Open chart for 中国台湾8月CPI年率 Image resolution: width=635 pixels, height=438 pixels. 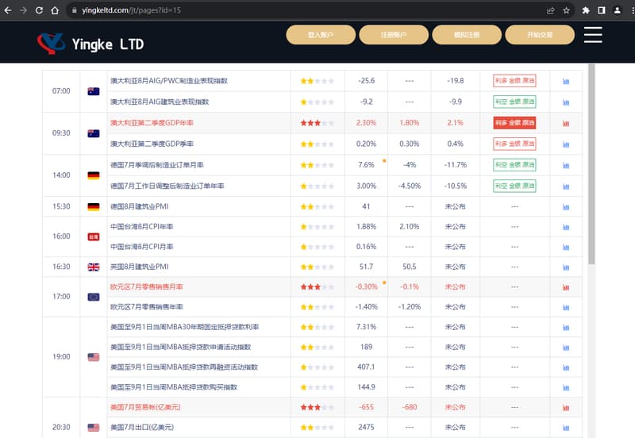[566, 227]
